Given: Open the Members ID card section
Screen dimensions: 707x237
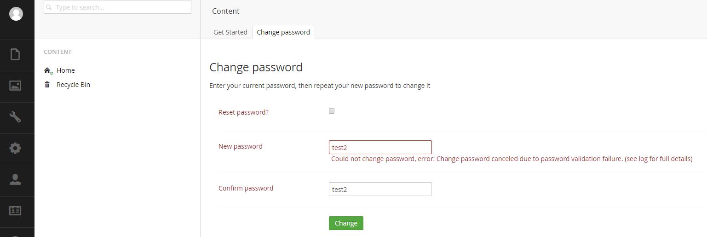Looking at the screenshot, I should pos(15,211).
